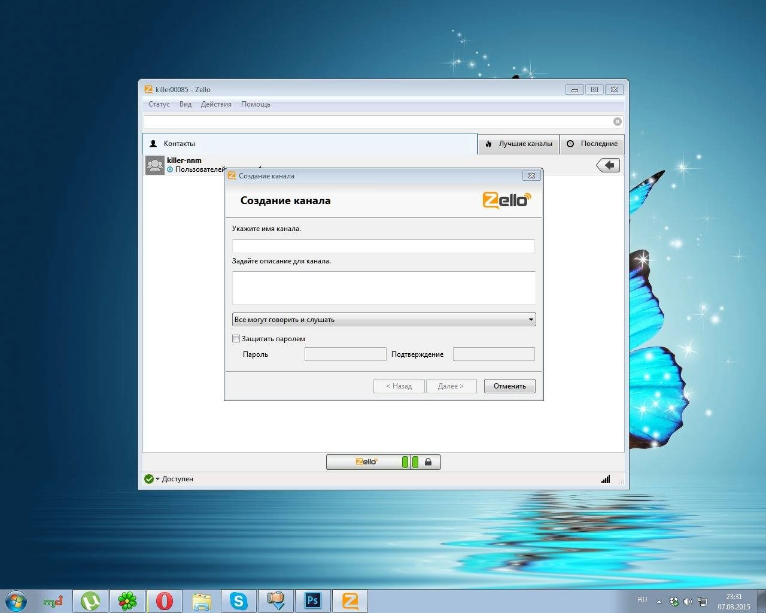Click the Назад button
Image resolution: width=766 pixels, height=613 pixels.
pyautogui.click(x=399, y=386)
